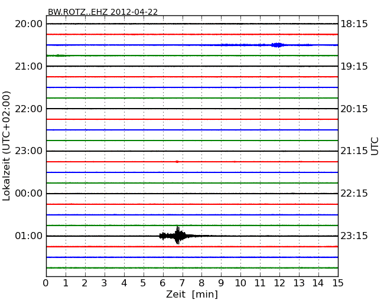Image resolution: width=384 pixels, height=307 pixels.
Task: Click x-axis tick label 8
Action: click(x=201, y=283)
